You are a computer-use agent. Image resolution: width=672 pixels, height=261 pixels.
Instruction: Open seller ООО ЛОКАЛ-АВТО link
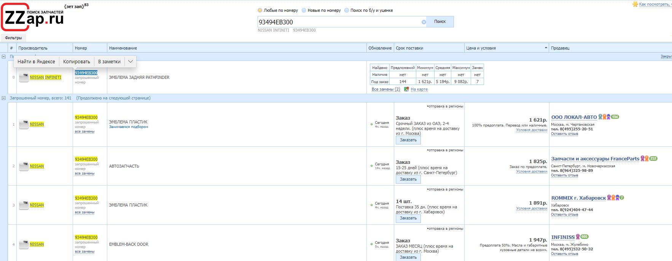tap(574, 117)
